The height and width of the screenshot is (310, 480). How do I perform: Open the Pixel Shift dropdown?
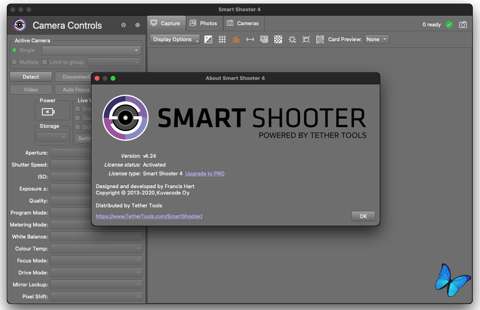(x=97, y=296)
